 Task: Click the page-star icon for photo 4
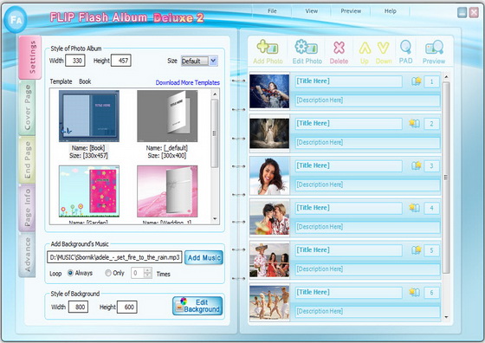click(415, 208)
